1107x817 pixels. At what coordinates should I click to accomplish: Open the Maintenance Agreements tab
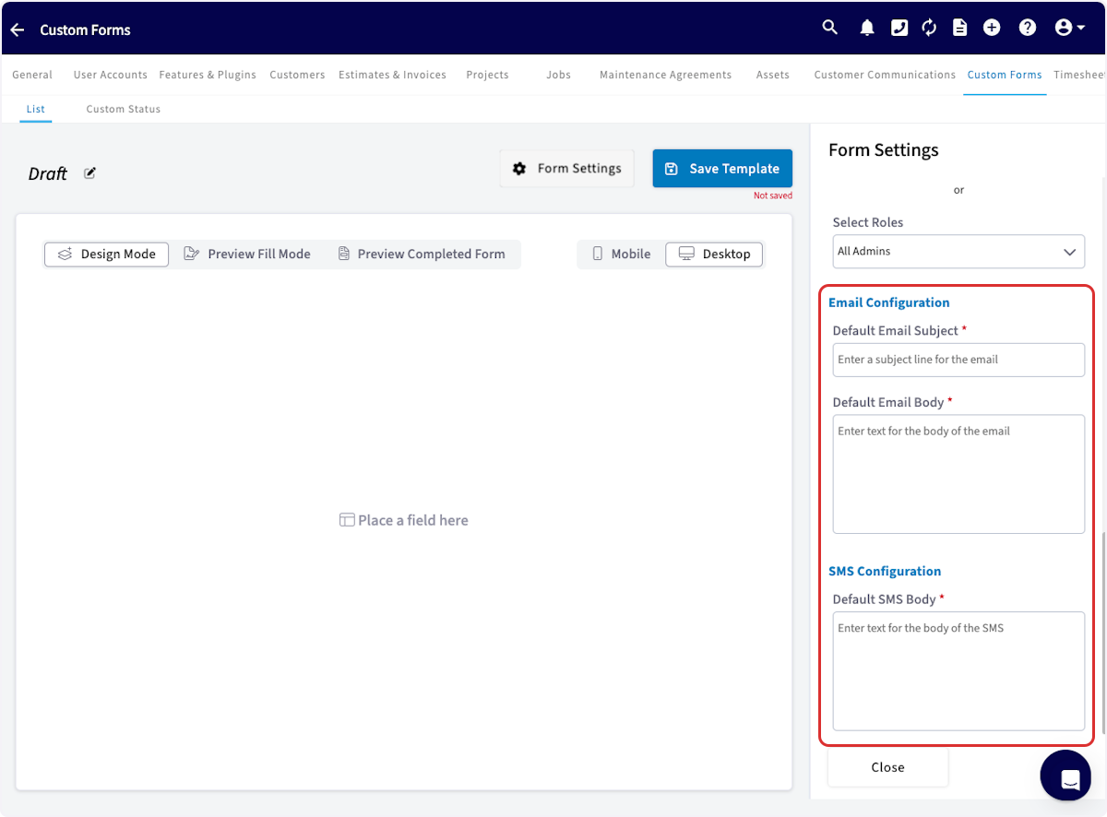pyautogui.click(x=665, y=76)
